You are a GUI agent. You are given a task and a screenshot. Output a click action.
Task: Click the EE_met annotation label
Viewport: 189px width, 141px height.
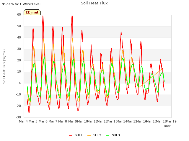pos(32,12)
